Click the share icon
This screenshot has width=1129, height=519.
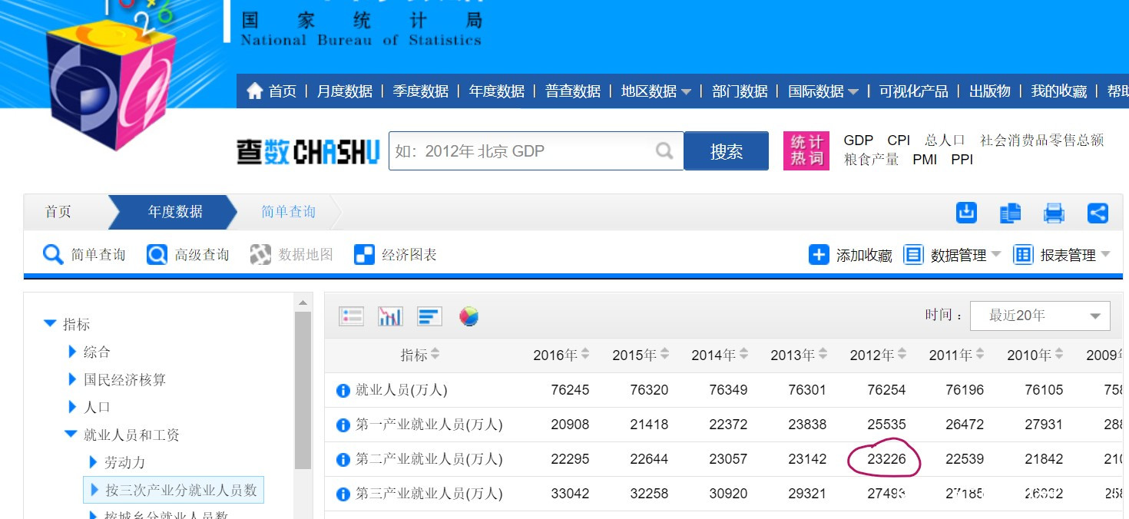click(x=1098, y=213)
